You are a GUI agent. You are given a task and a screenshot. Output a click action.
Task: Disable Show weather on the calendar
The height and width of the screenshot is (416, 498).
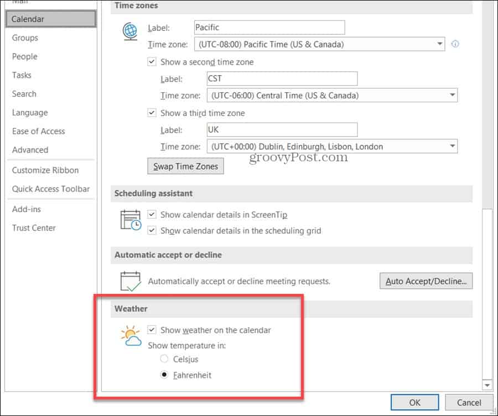[x=152, y=330]
